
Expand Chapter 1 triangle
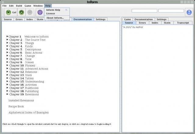[7, 36]
